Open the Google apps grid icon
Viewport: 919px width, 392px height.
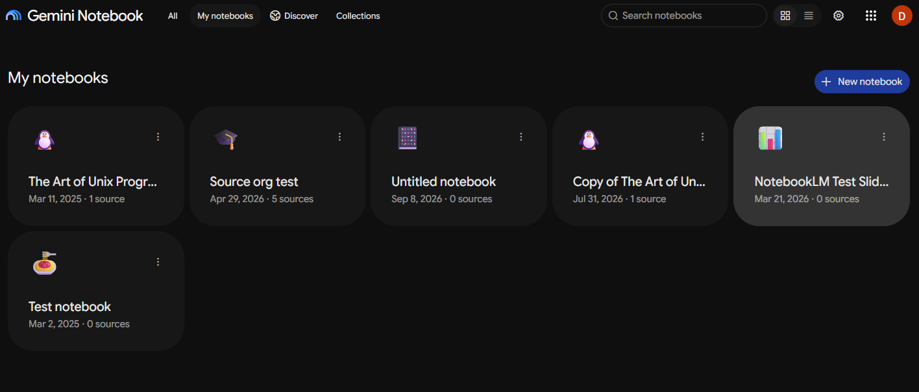[871, 16]
